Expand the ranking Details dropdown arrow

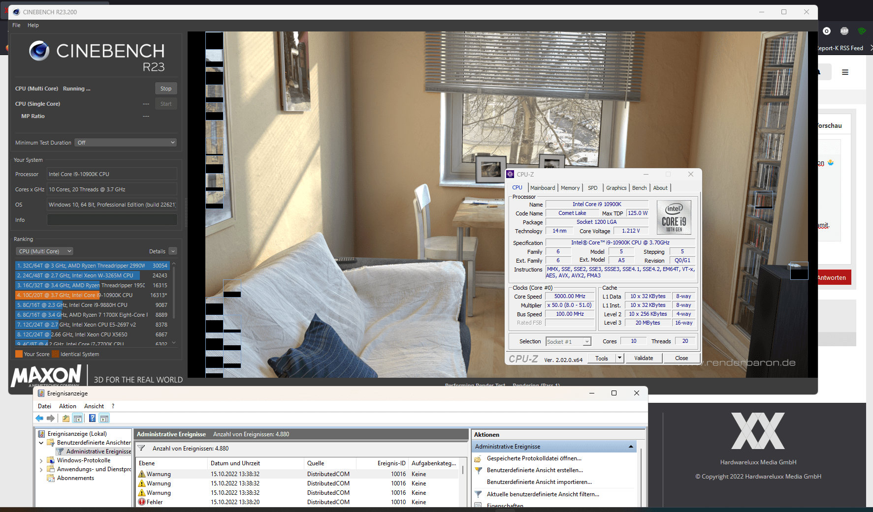click(172, 251)
